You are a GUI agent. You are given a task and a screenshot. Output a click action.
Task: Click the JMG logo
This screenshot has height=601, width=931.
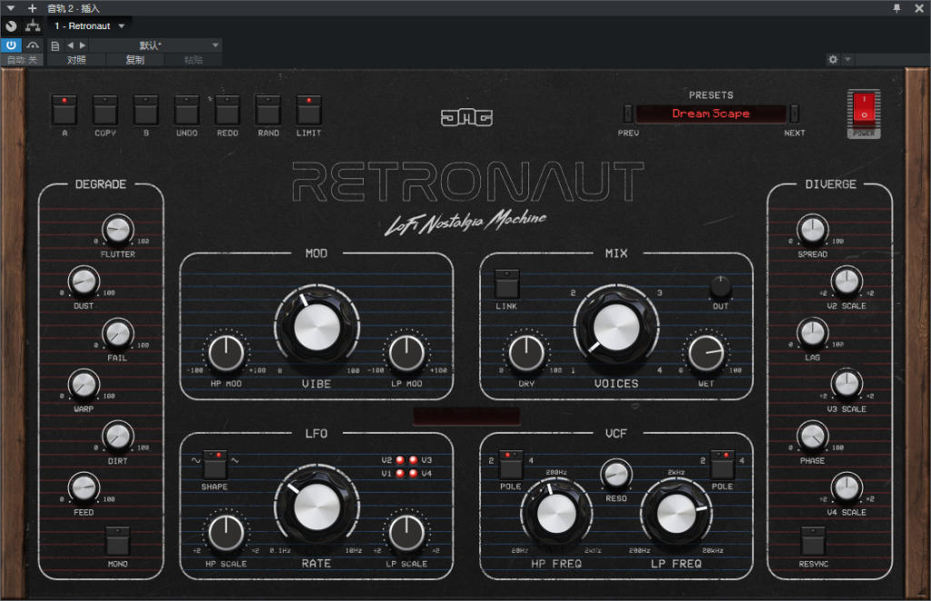point(466,117)
